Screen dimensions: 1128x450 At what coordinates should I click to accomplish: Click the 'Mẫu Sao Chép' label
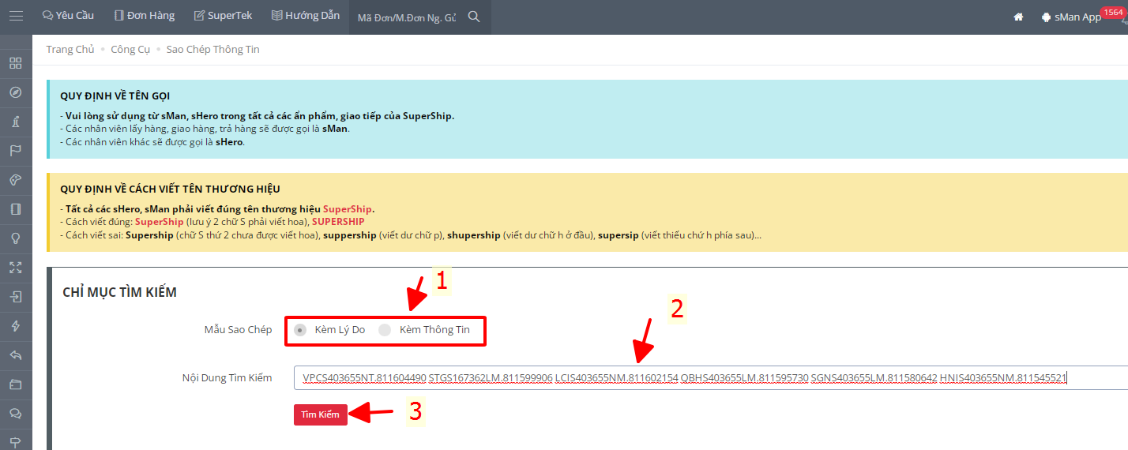coord(238,330)
